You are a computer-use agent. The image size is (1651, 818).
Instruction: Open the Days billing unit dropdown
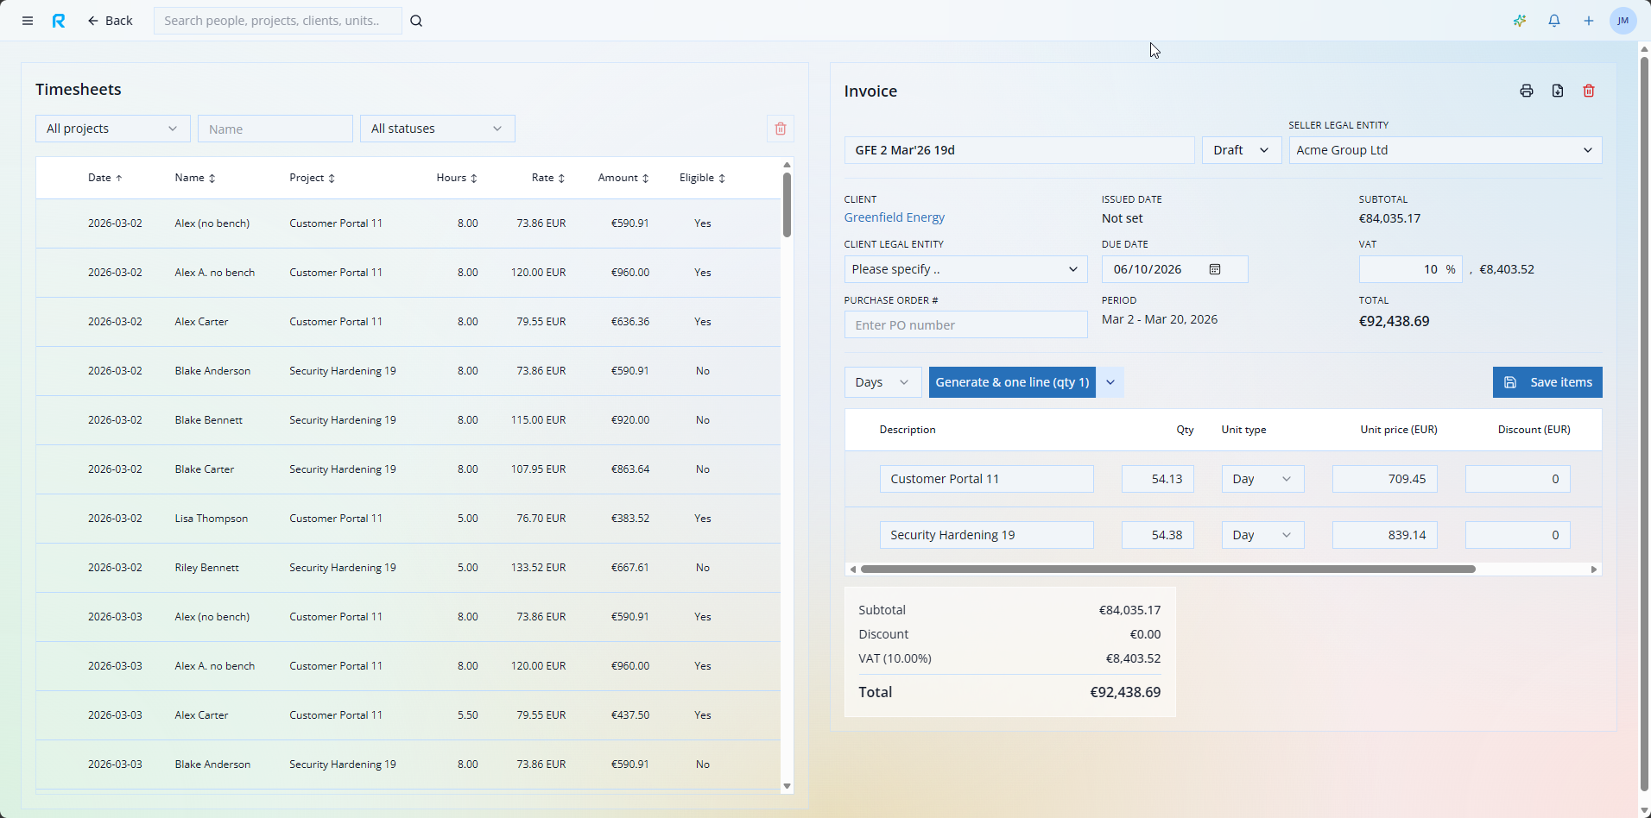882,381
